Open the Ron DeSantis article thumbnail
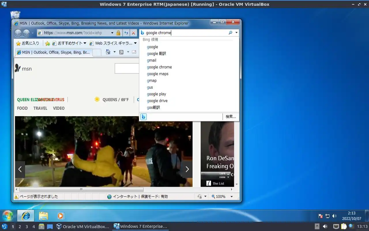This screenshot has height=231, width=369. [x=217, y=154]
